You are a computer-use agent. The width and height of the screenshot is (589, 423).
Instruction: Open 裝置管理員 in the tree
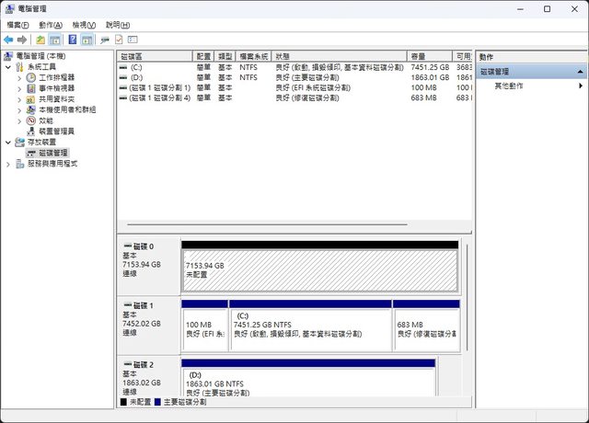(57, 131)
